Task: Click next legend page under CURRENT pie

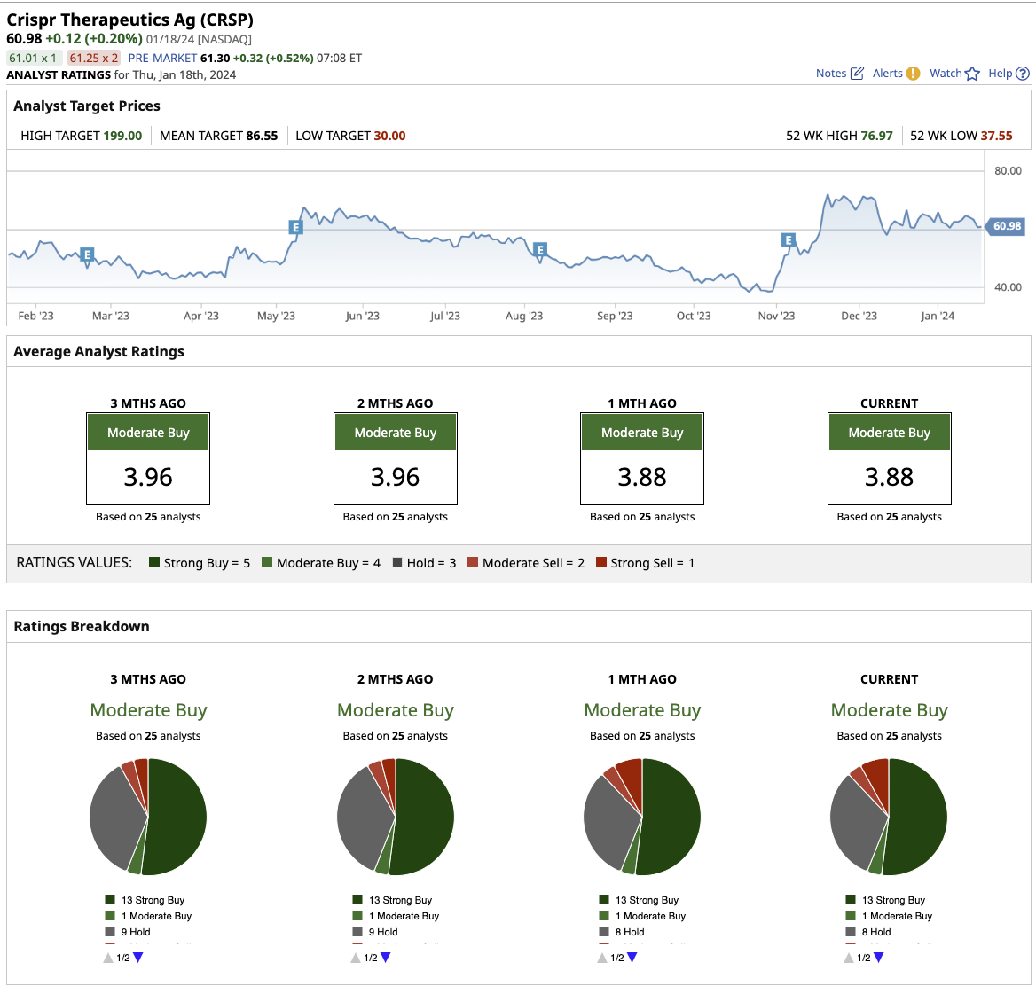Action: tap(879, 958)
